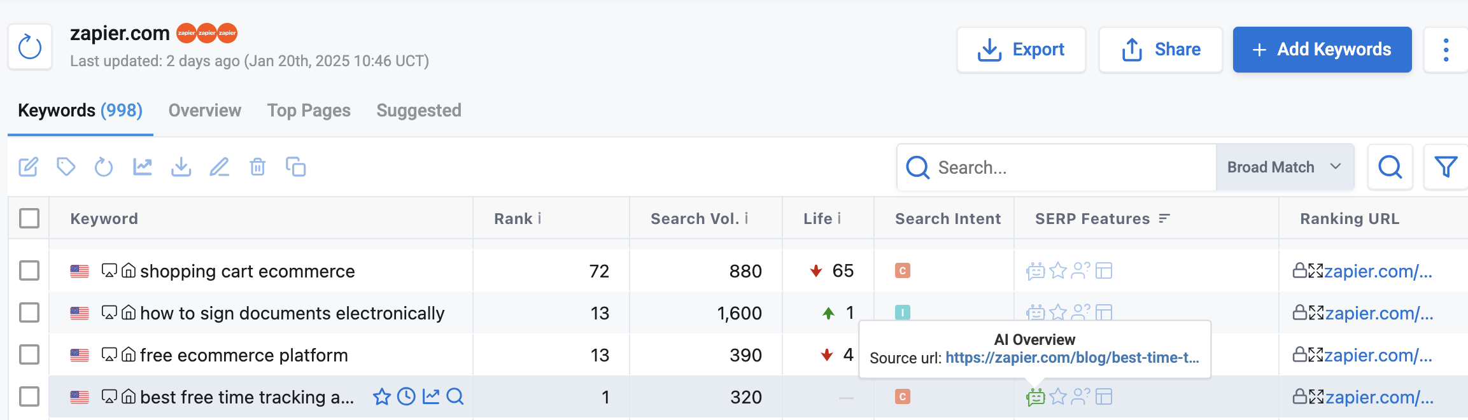This screenshot has width=1468, height=420.
Task: Click the AI Overview bot icon on best free time tracking row
Action: click(1034, 396)
